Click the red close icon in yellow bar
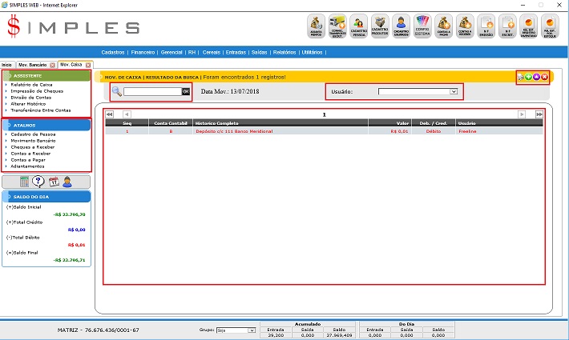This screenshot has width=569, height=340. 544,77
